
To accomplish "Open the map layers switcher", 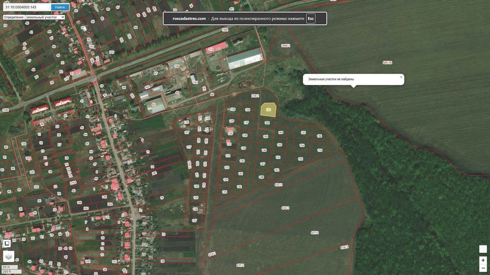I will tap(9, 256).
